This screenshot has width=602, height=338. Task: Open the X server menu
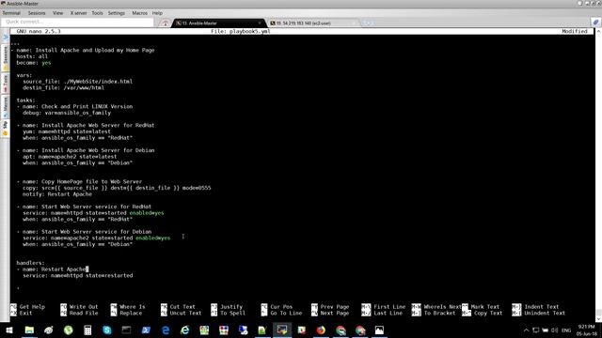pyautogui.click(x=78, y=13)
